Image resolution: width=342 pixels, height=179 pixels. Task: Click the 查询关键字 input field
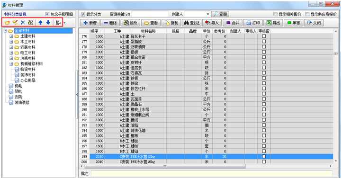click(150, 14)
